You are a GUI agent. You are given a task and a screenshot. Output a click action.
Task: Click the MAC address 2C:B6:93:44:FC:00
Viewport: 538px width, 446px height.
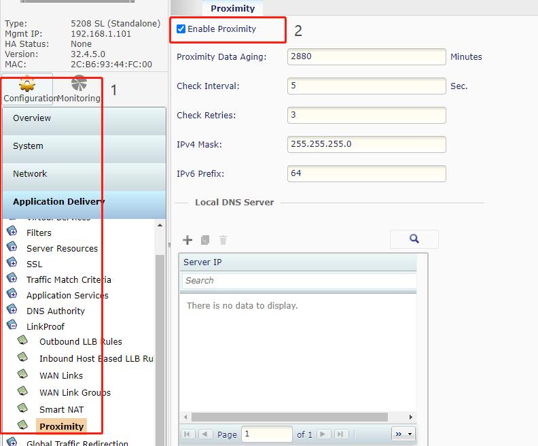coord(111,65)
